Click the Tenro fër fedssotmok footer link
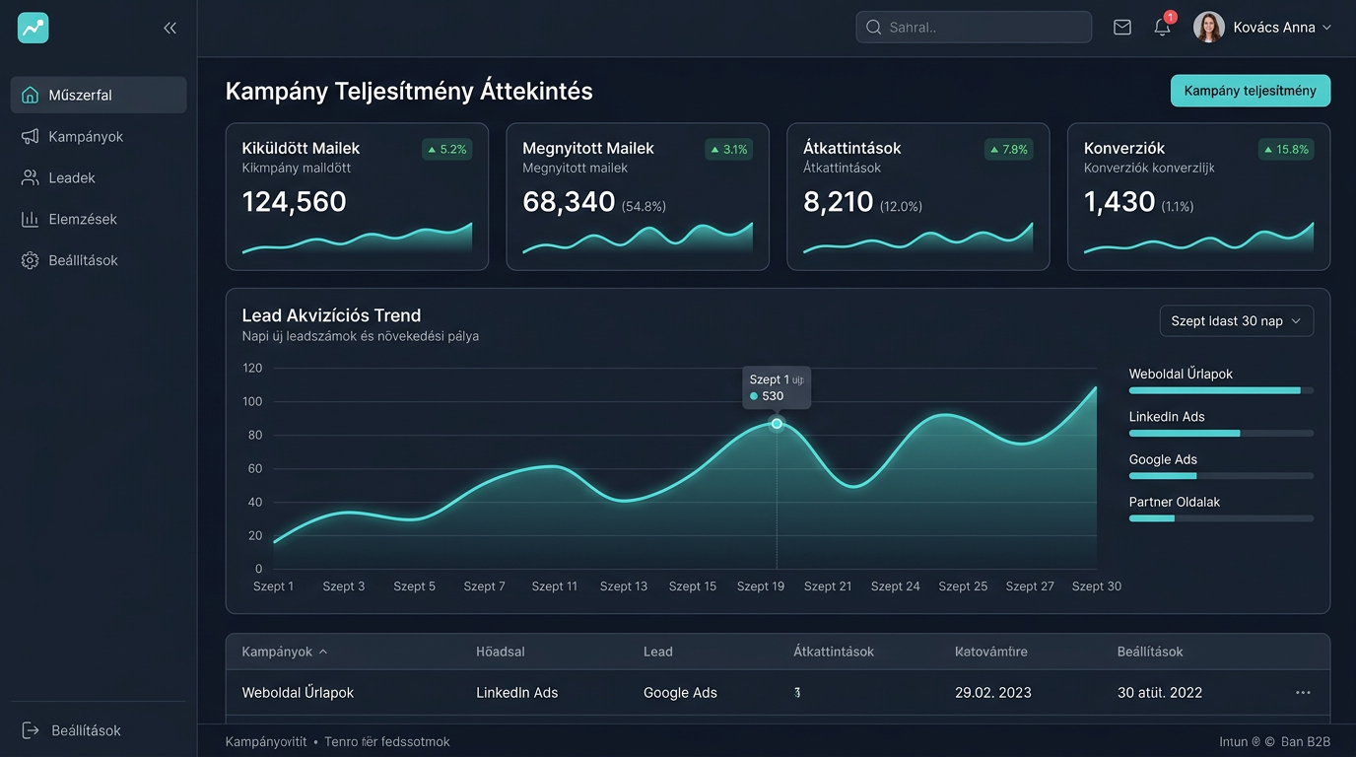 (x=387, y=741)
